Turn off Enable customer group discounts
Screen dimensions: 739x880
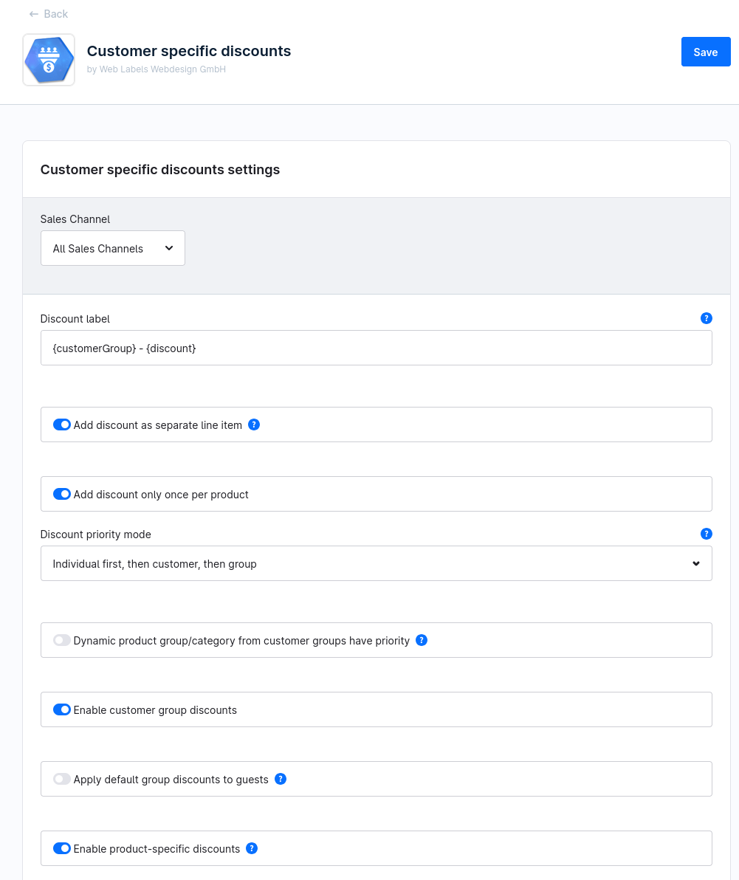(x=62, y=709)
